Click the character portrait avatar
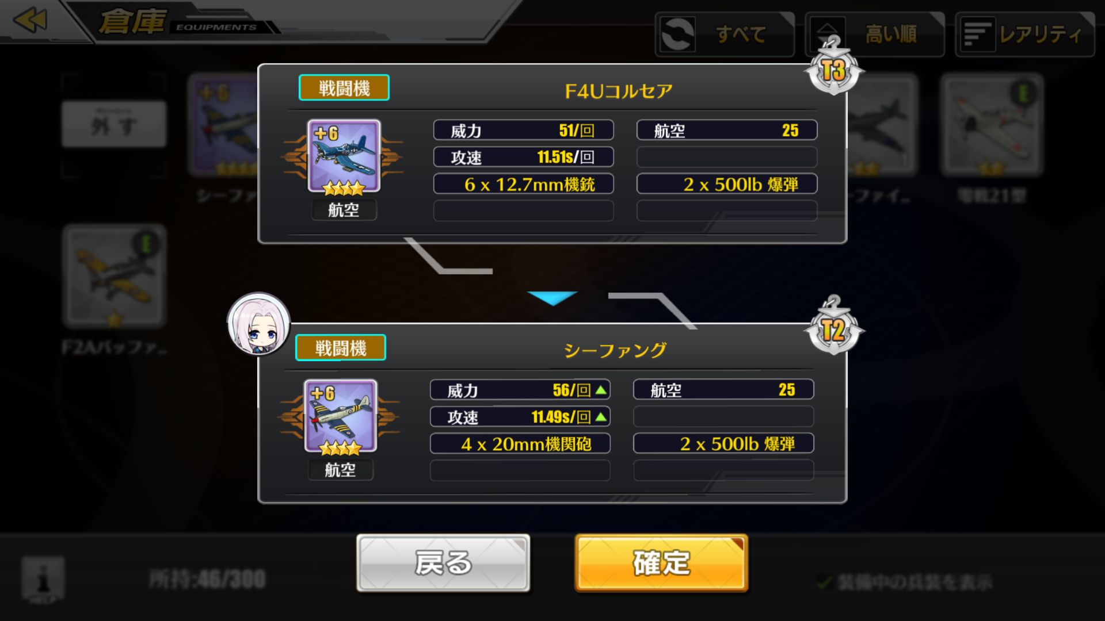 click(x=258, y=324)
